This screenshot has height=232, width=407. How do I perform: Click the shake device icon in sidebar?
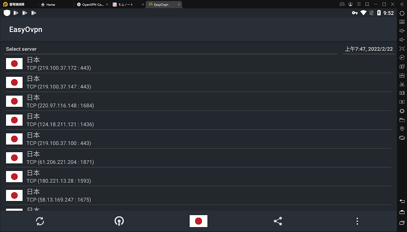[402, 111]
